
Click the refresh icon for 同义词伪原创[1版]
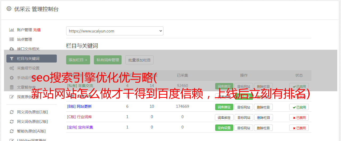[x=11, y=112]
